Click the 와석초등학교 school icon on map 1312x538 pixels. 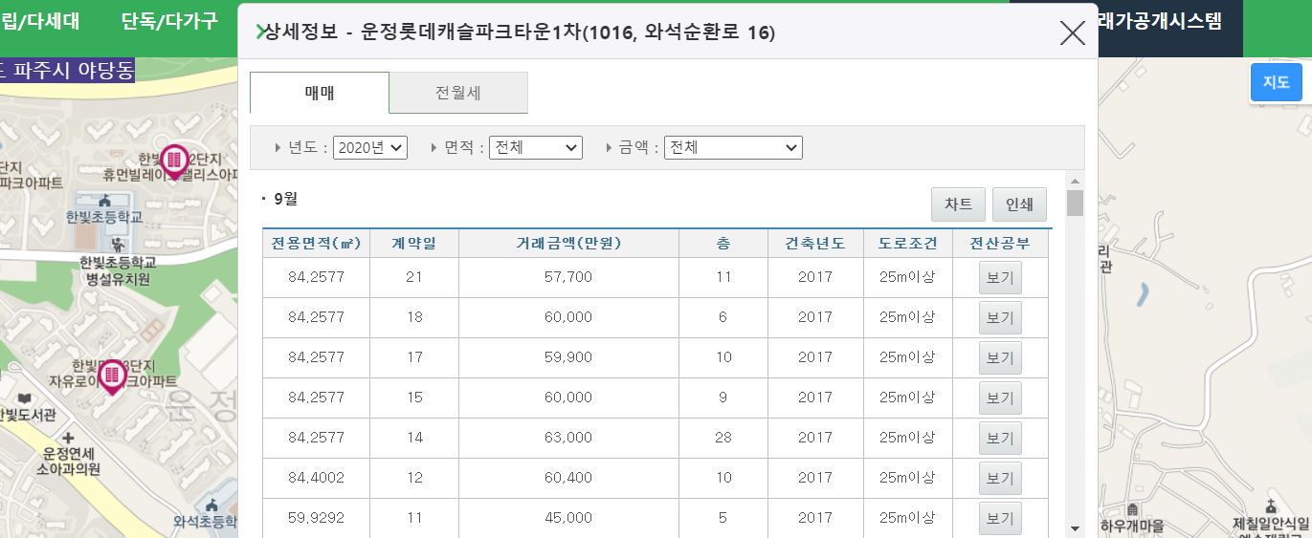point(210,506)
